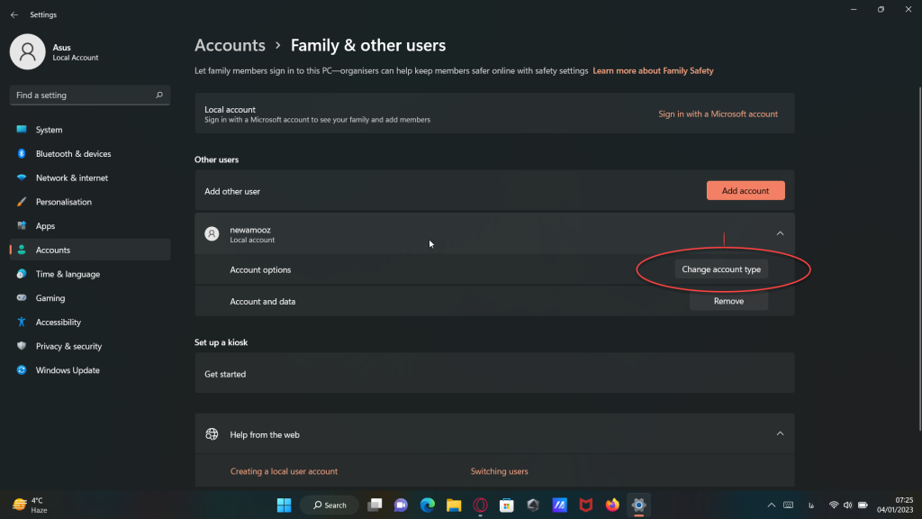This screenshot has height=519, width=922.
Task: Select Time & language in the sidebar
Action: pos(68,274)
